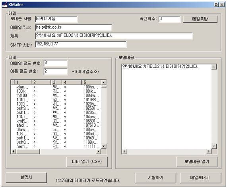227x188 pixels.
Task: Click the SMTP 서버 input field
Action: [x=81, y=44]
